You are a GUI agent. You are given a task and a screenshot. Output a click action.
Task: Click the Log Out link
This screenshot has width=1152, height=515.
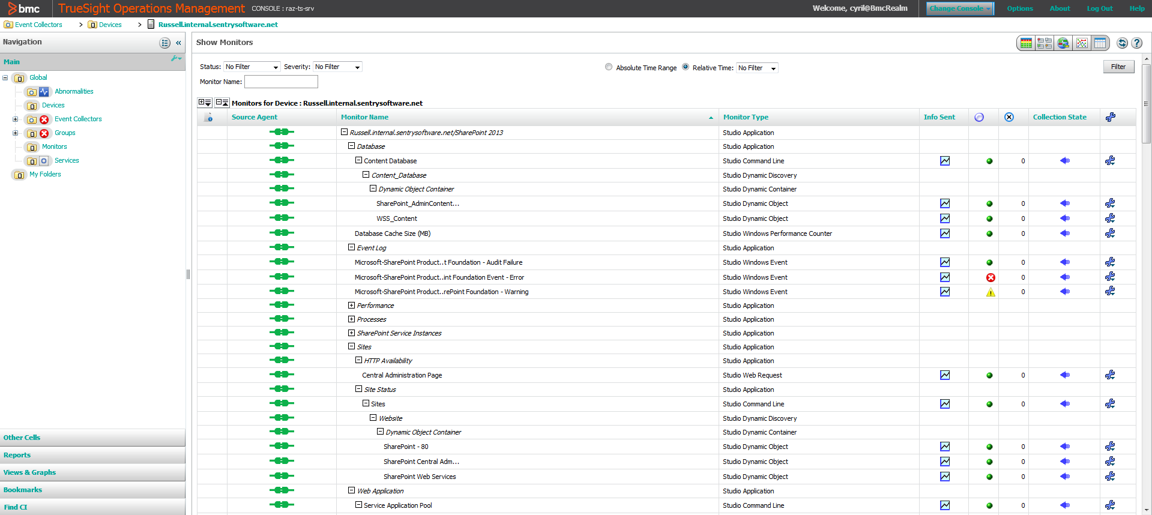1099,8
